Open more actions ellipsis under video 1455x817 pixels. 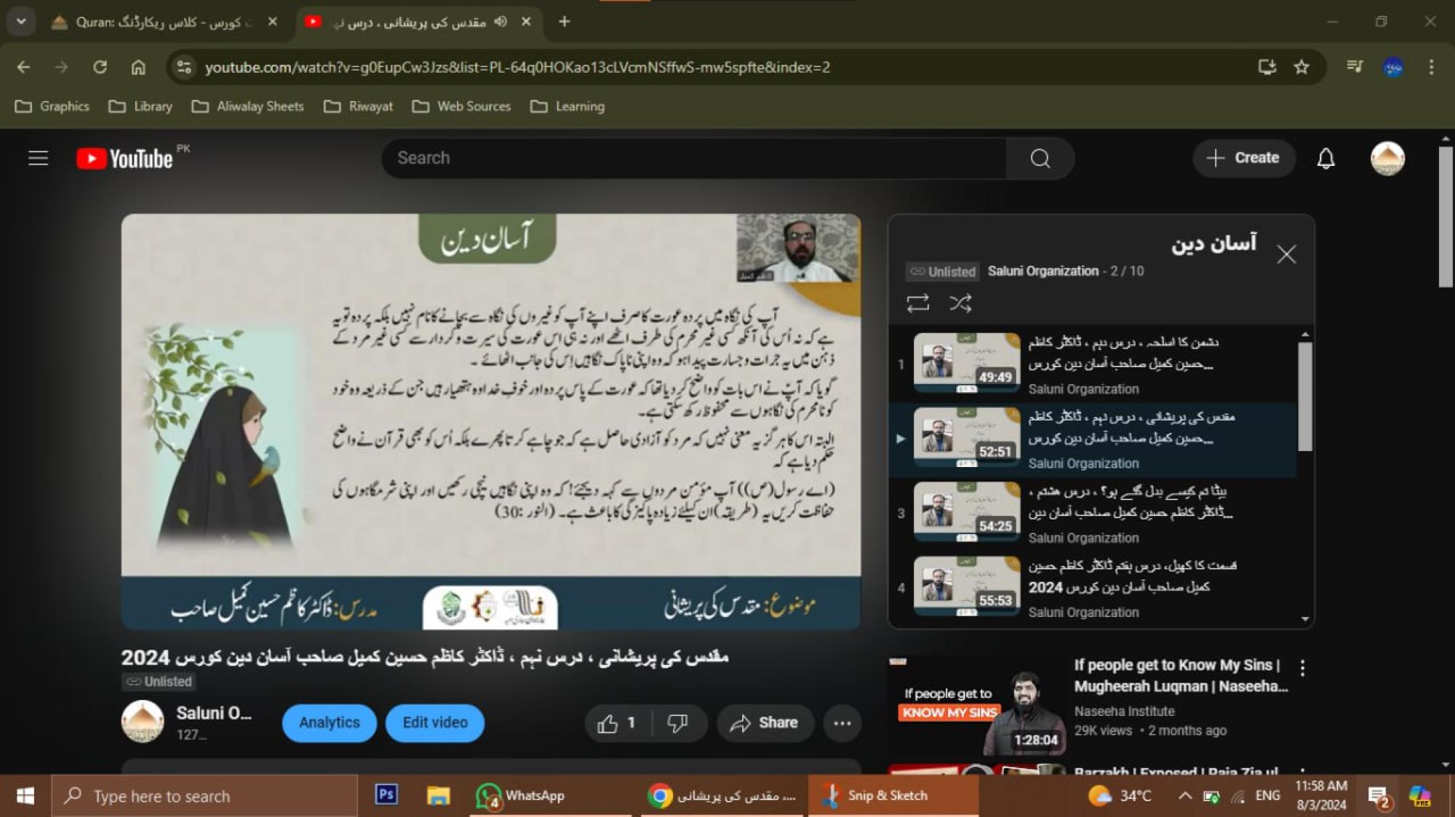pyautogui.click(x=842, y=723)
